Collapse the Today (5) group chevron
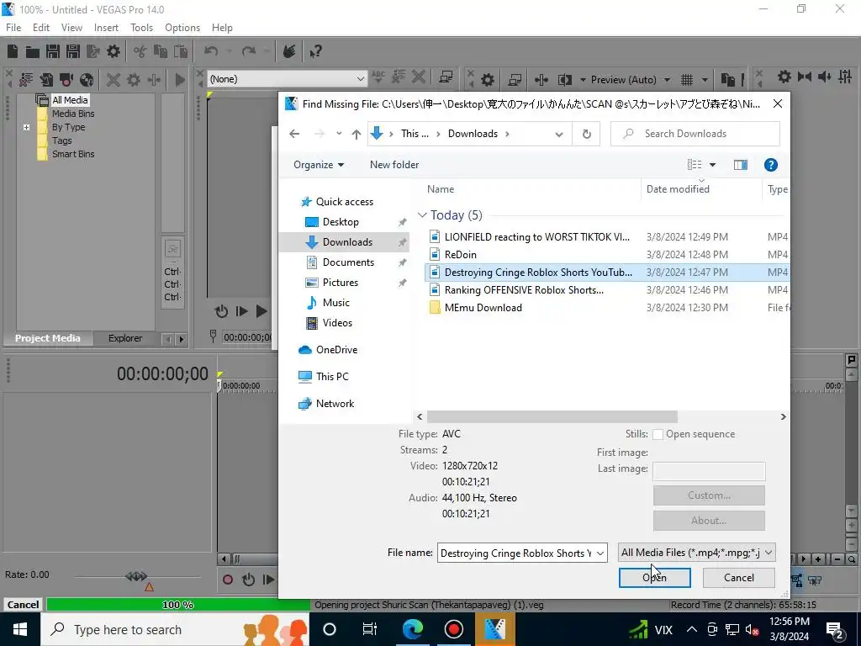This screenshot has height=646, width=861. click(x=422, y=215)
